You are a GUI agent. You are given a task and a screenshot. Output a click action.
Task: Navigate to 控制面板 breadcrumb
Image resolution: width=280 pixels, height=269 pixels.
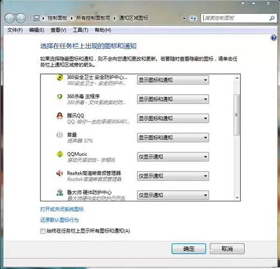[57, 18]
